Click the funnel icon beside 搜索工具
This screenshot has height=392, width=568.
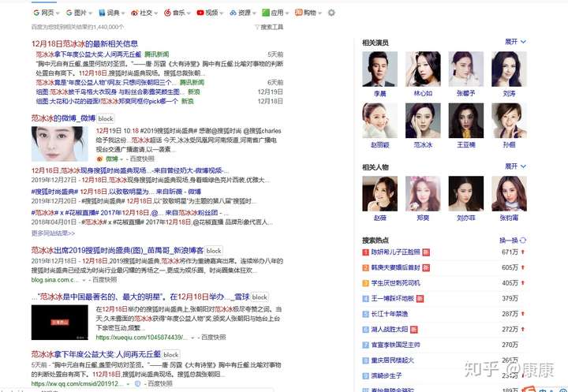tap(257, 27)
